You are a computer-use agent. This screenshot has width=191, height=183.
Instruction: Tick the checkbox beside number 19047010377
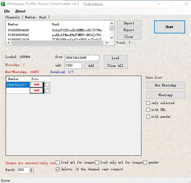click(47, 85)
